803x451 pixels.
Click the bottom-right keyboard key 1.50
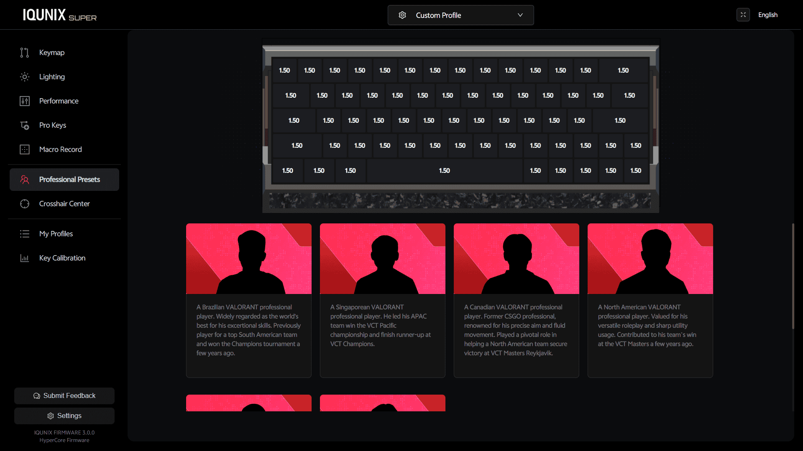[636, 171]
